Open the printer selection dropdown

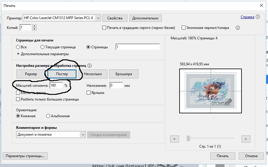(98, 18)
